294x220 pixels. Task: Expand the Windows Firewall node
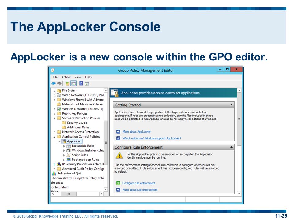coord(55,100)
